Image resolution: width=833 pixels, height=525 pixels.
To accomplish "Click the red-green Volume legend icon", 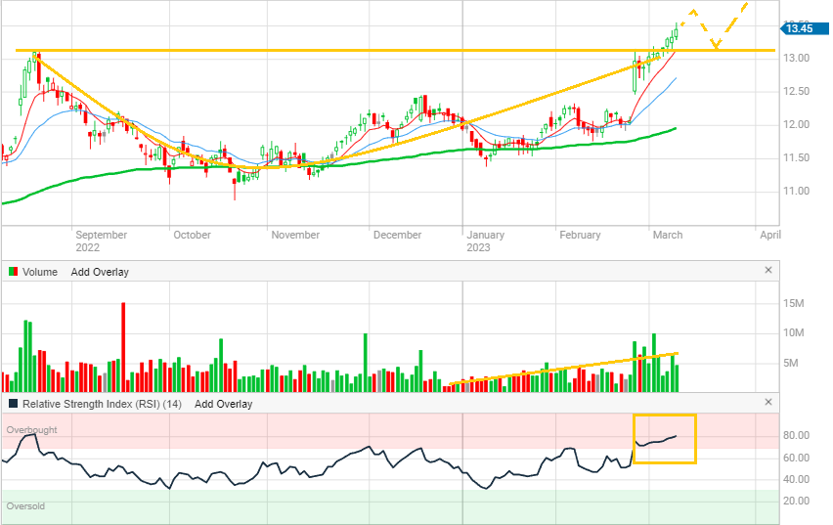I will point(13,272).
